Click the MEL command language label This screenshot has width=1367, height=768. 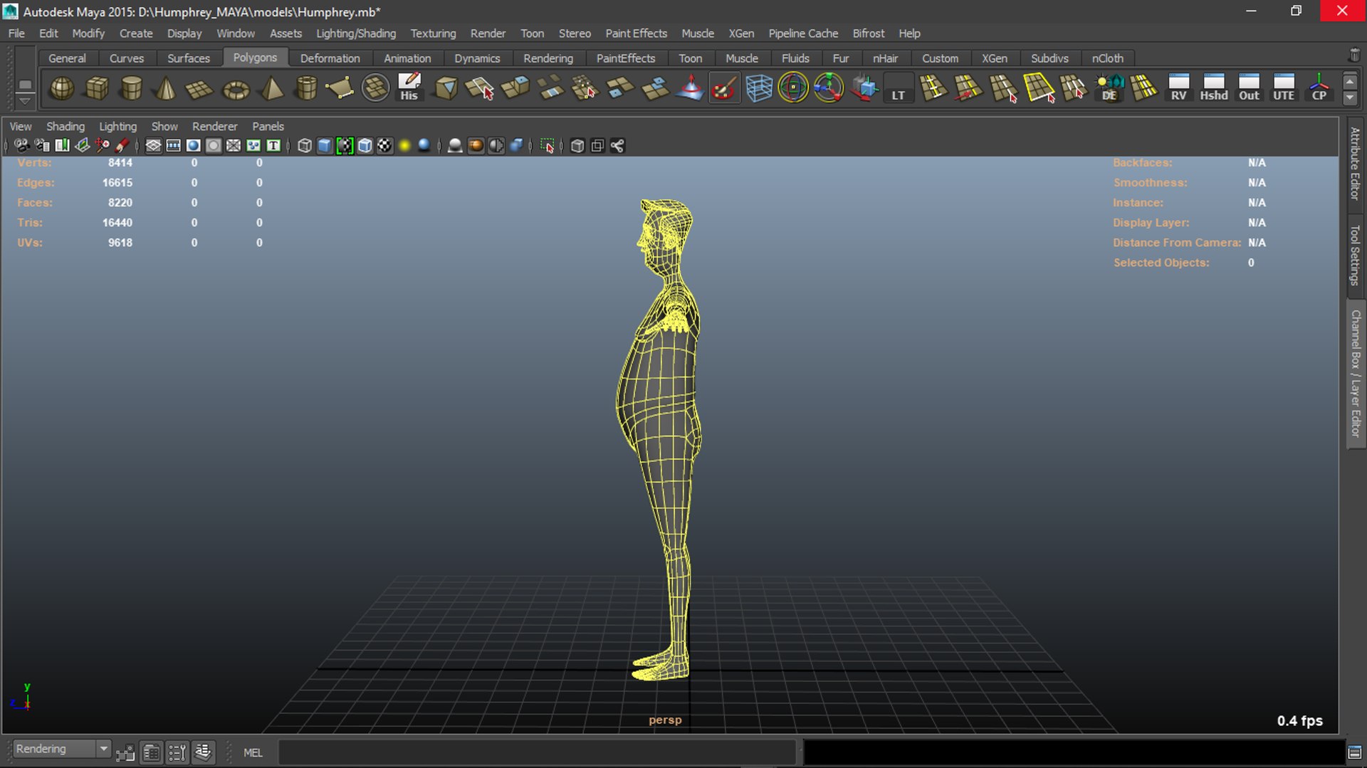pos(253,752)
